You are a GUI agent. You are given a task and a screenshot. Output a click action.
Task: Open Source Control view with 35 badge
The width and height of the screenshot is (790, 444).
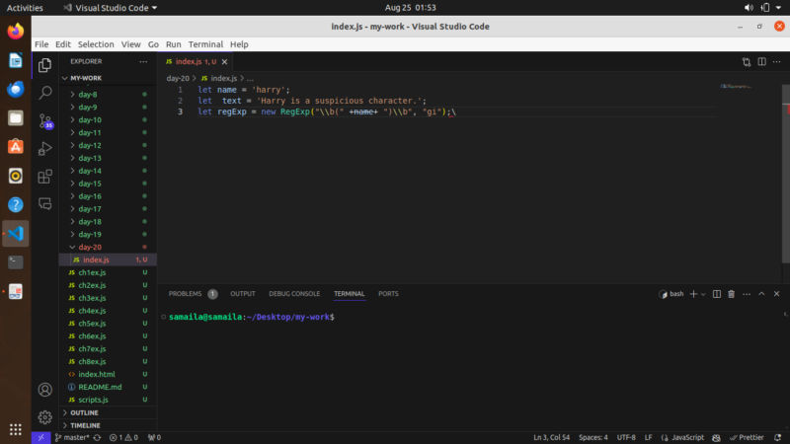[45, 121]
